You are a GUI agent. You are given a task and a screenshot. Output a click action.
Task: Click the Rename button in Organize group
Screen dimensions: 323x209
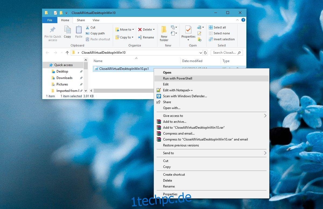(146, 37)
